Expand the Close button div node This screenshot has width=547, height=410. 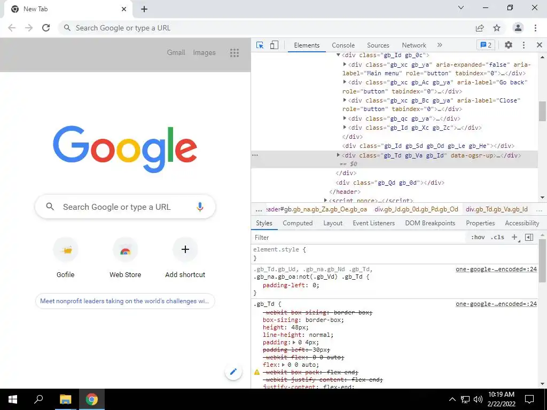point(345,100)
